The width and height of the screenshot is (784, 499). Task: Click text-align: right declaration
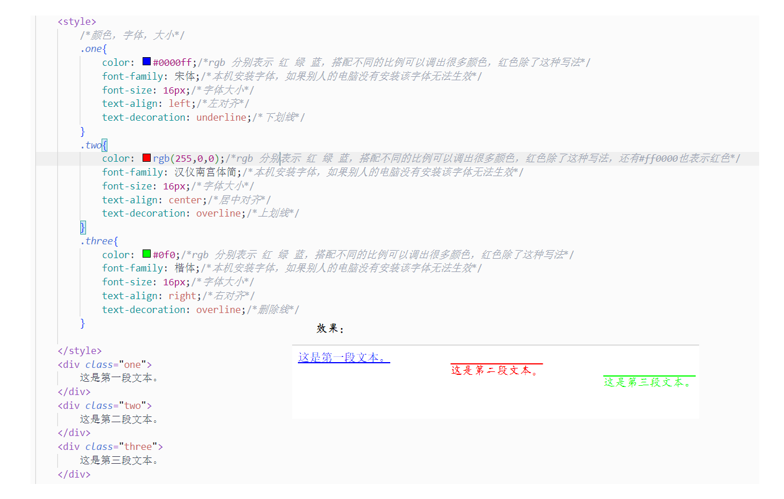tap(152, 296)
